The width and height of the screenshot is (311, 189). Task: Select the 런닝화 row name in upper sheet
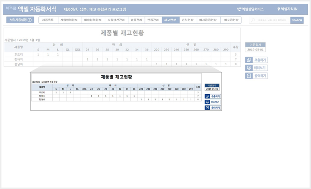pos(18,64)
